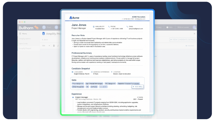Go back using Back link
Viewport: 215px width, 121px height.
click(x=45, y=40)
